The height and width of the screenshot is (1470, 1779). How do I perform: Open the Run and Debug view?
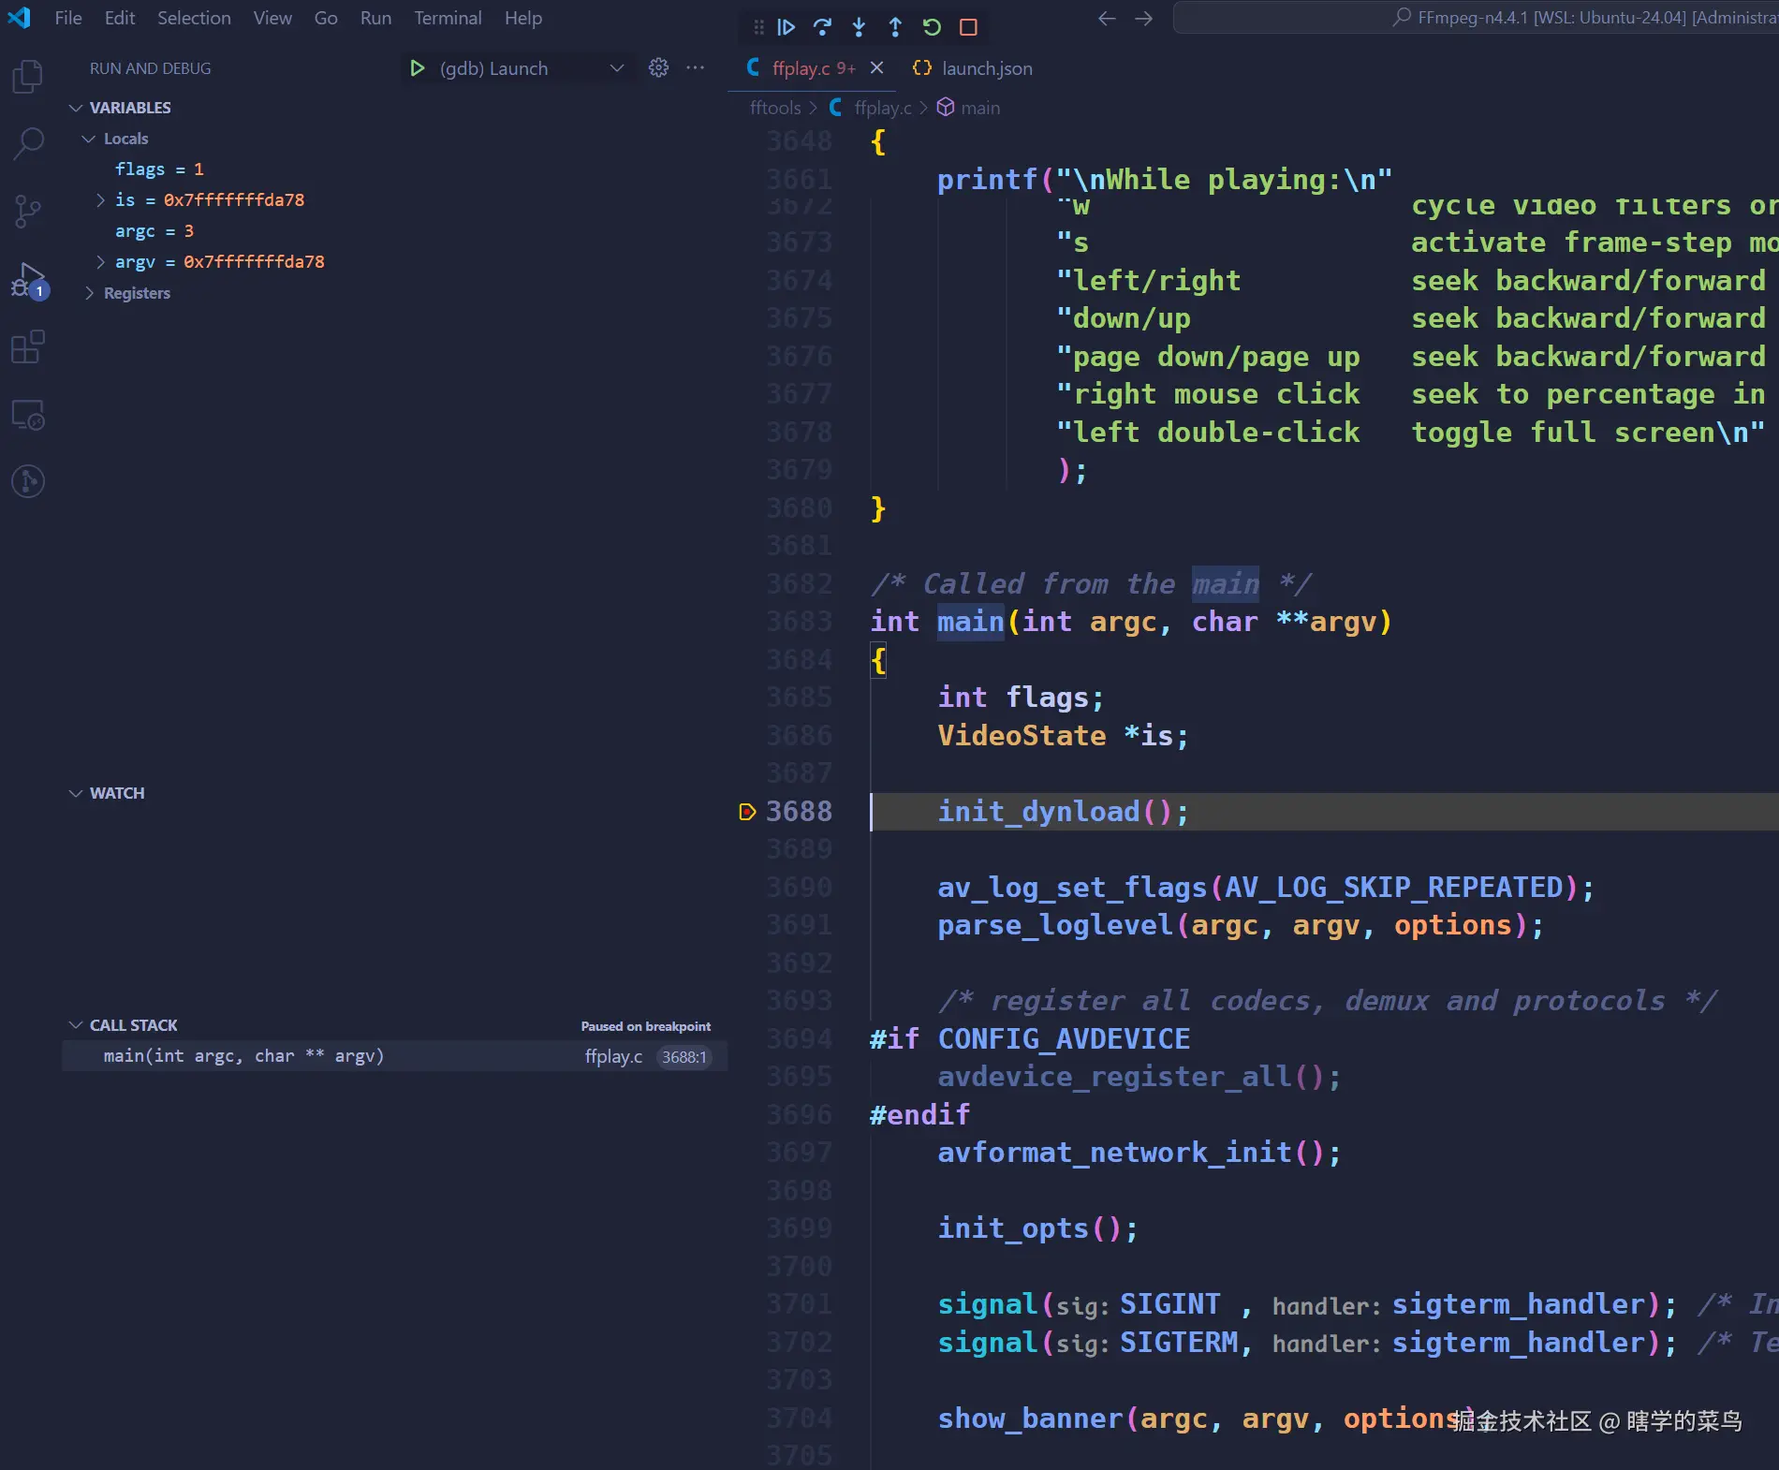coord(28,280)
